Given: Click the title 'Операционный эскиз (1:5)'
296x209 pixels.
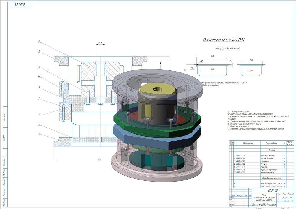Looking at the screenshot, I should 223,40.
